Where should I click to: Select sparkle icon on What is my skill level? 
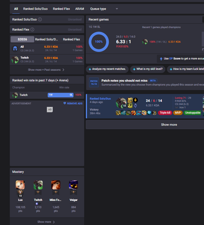point(134,69)
